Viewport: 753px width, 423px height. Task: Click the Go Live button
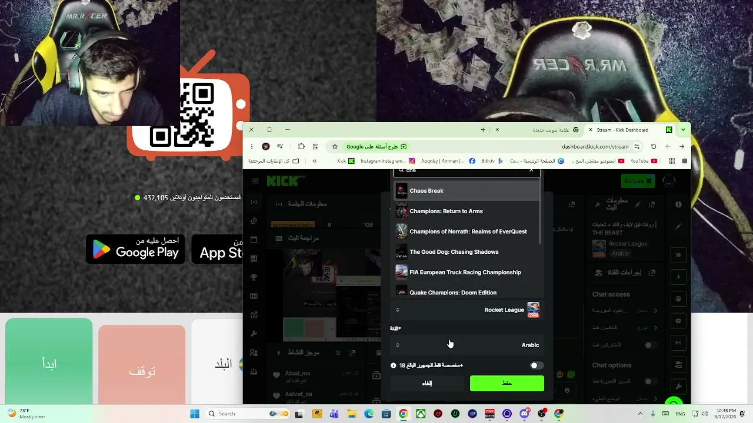click(x=638, y=181)
